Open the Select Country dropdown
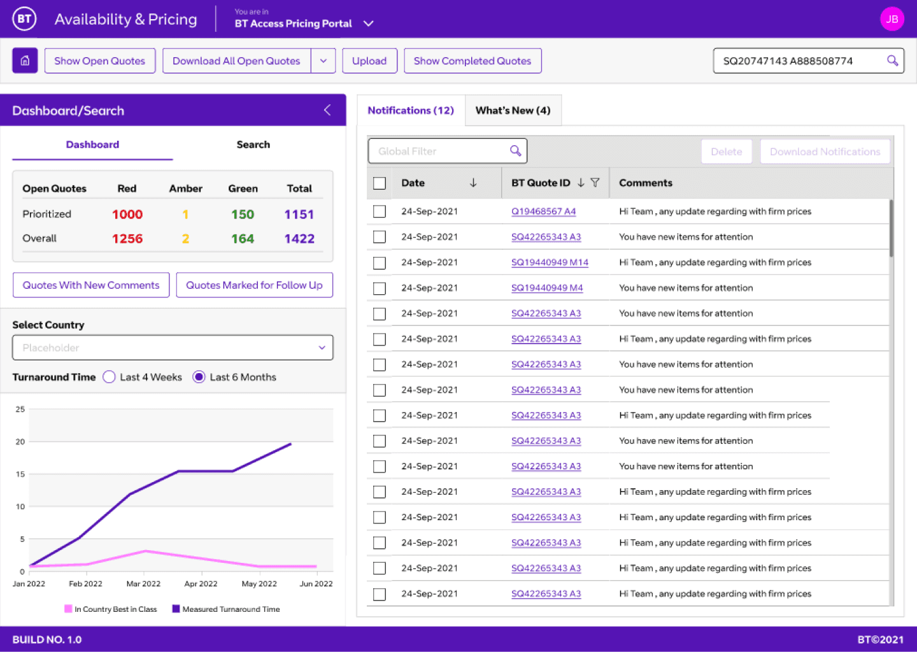The image size is (917, 652). coord(173,348)
